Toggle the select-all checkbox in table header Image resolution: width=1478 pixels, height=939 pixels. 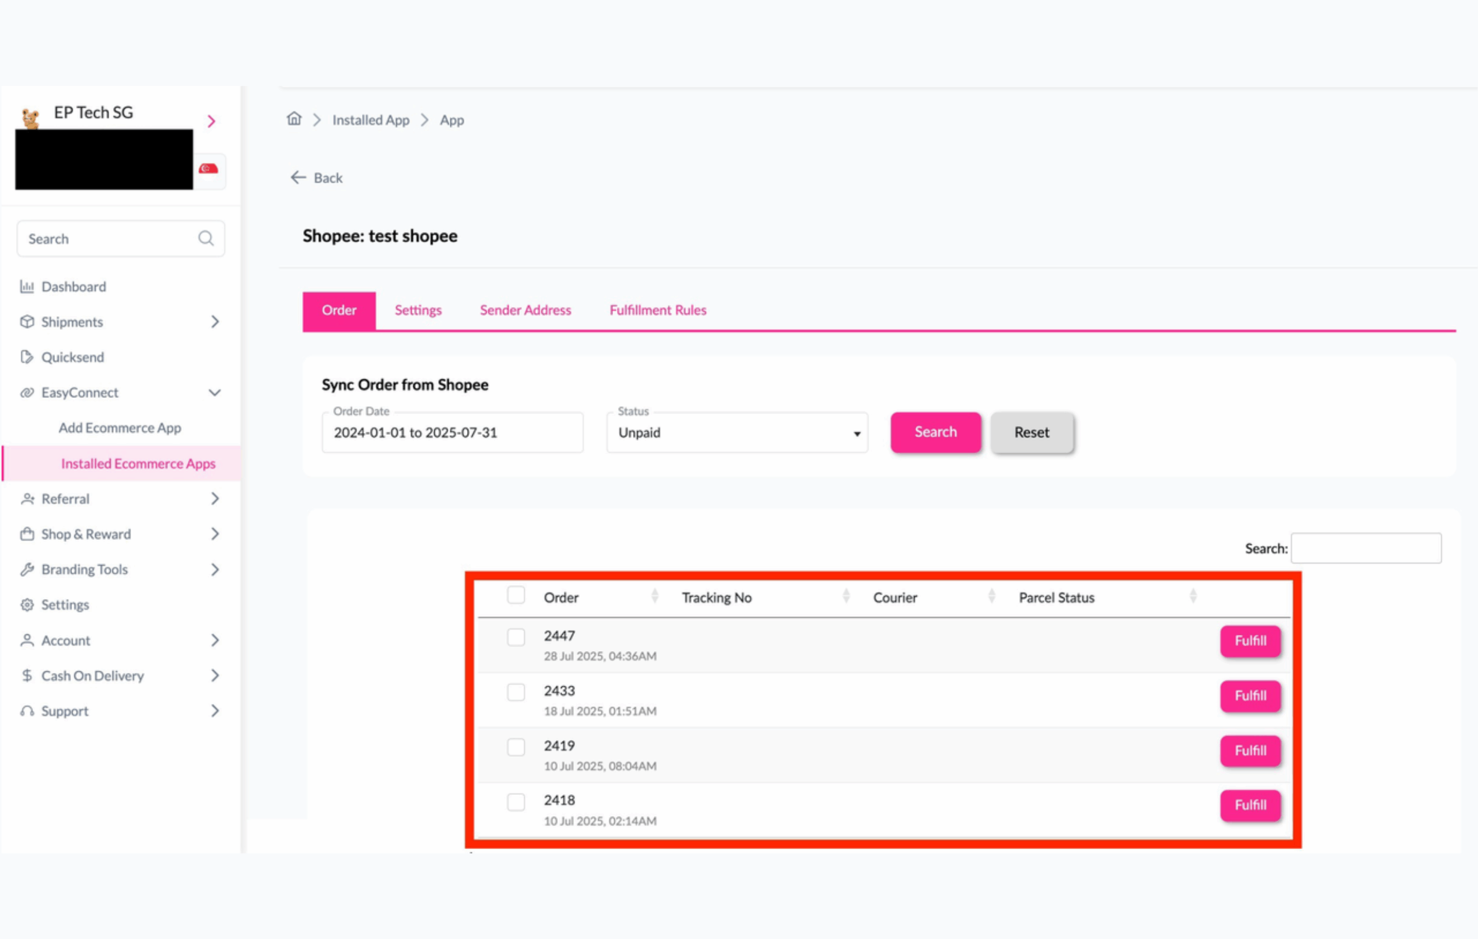coord(516,596)
